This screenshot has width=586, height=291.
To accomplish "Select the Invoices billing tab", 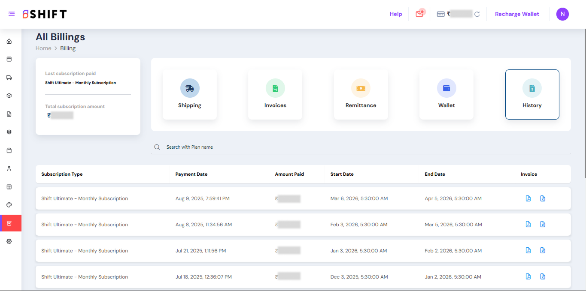I will pos(275,94).
